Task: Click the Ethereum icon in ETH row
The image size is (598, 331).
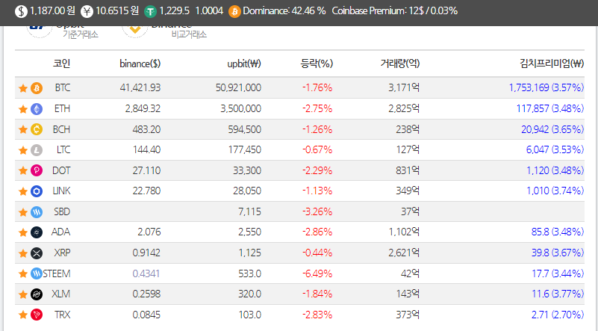Action: click(37, 109)
